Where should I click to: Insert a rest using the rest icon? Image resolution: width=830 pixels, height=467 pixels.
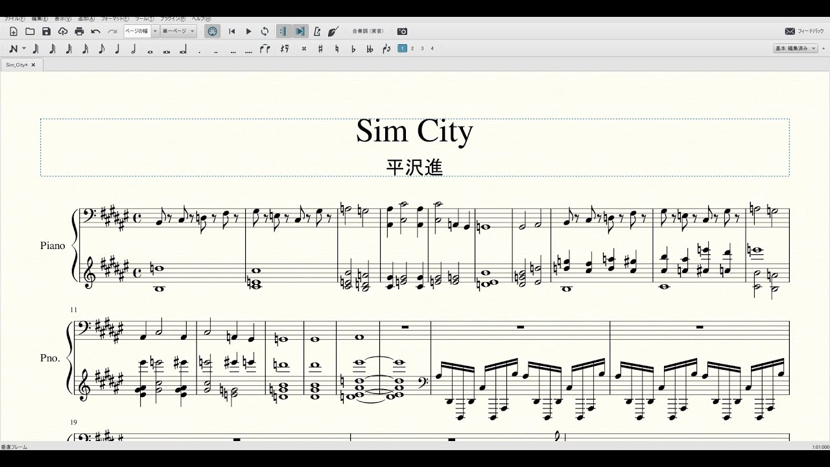(x=283, y=49)
